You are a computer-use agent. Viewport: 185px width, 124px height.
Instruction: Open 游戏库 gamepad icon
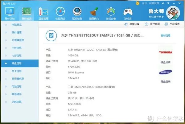(128, 12)
